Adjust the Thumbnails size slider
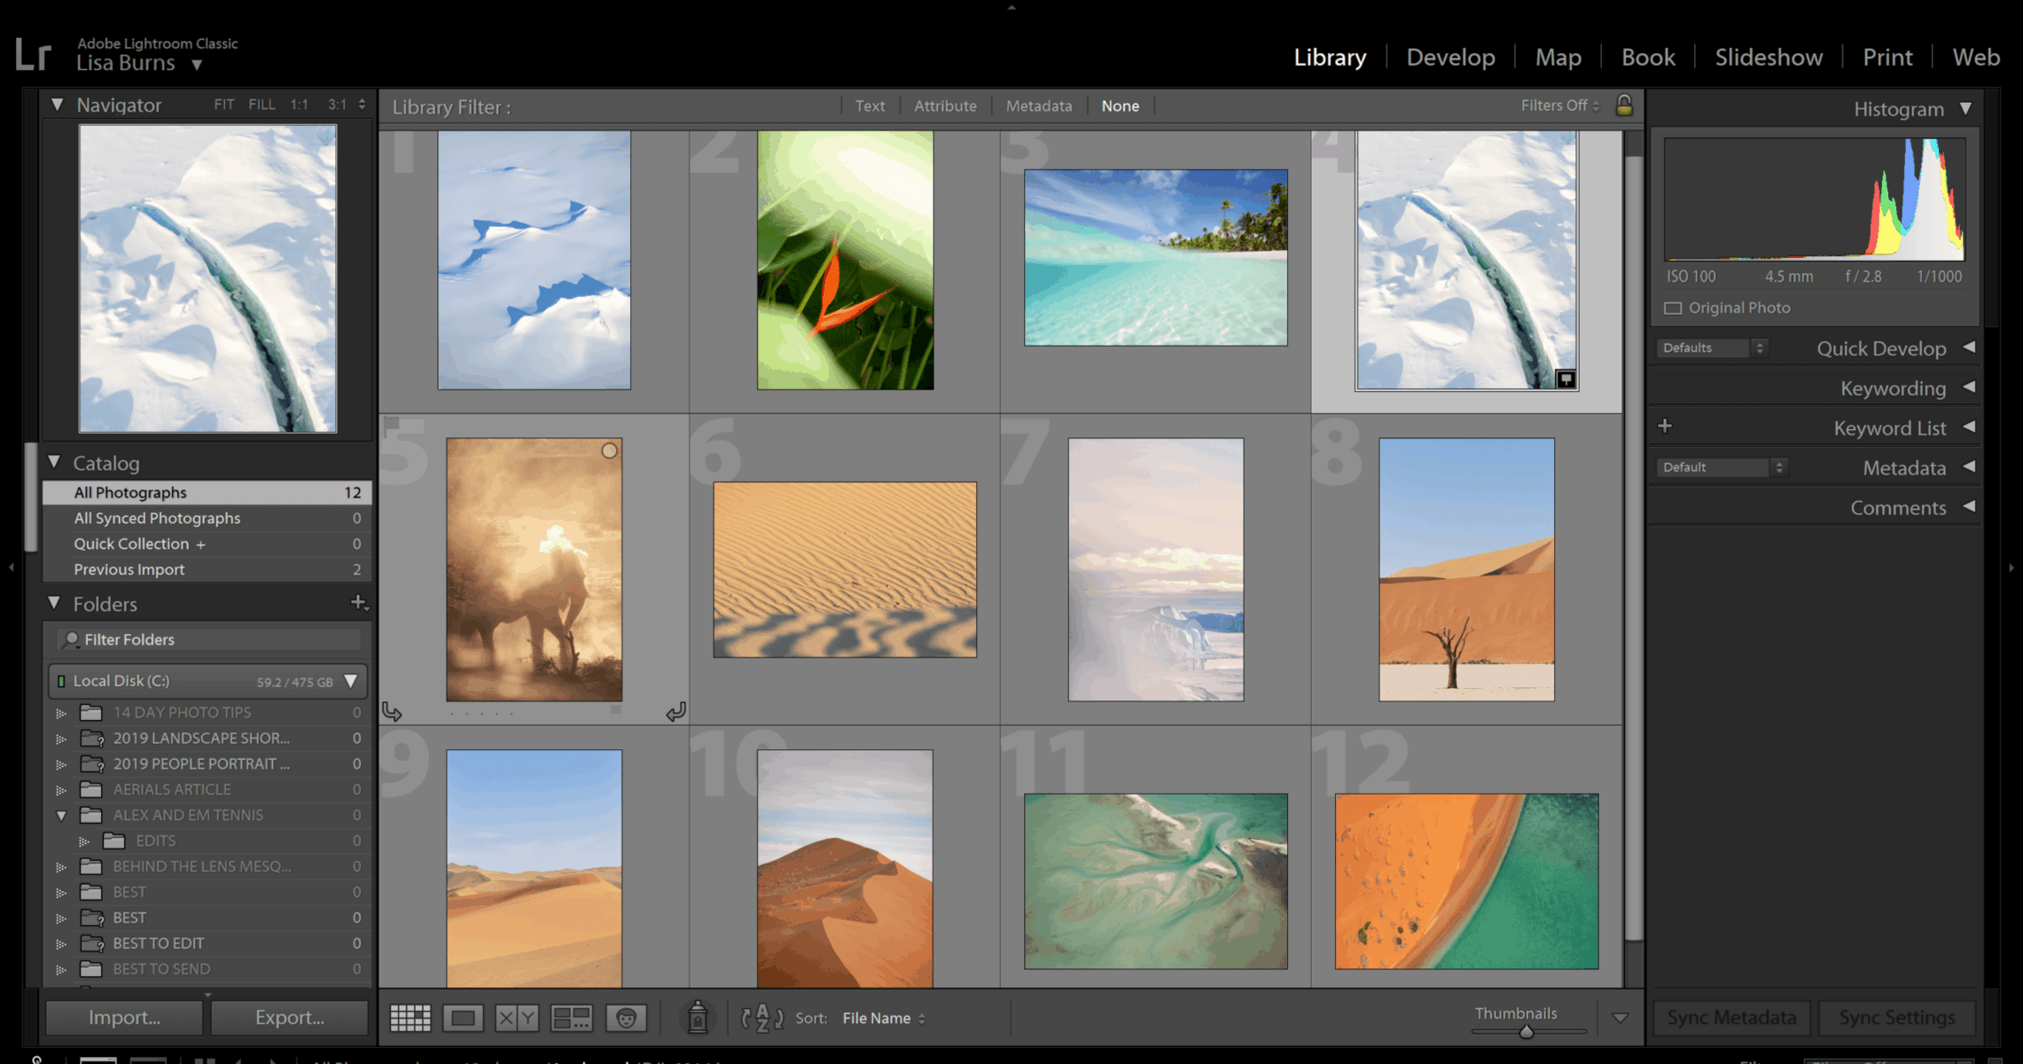Image resolution: width=2023 pixels, height=1064 pixels. (x=1526, y=1031)
